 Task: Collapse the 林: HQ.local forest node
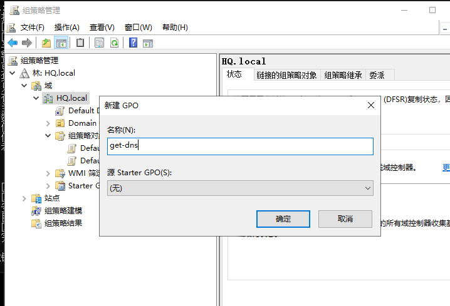[13, 73]
